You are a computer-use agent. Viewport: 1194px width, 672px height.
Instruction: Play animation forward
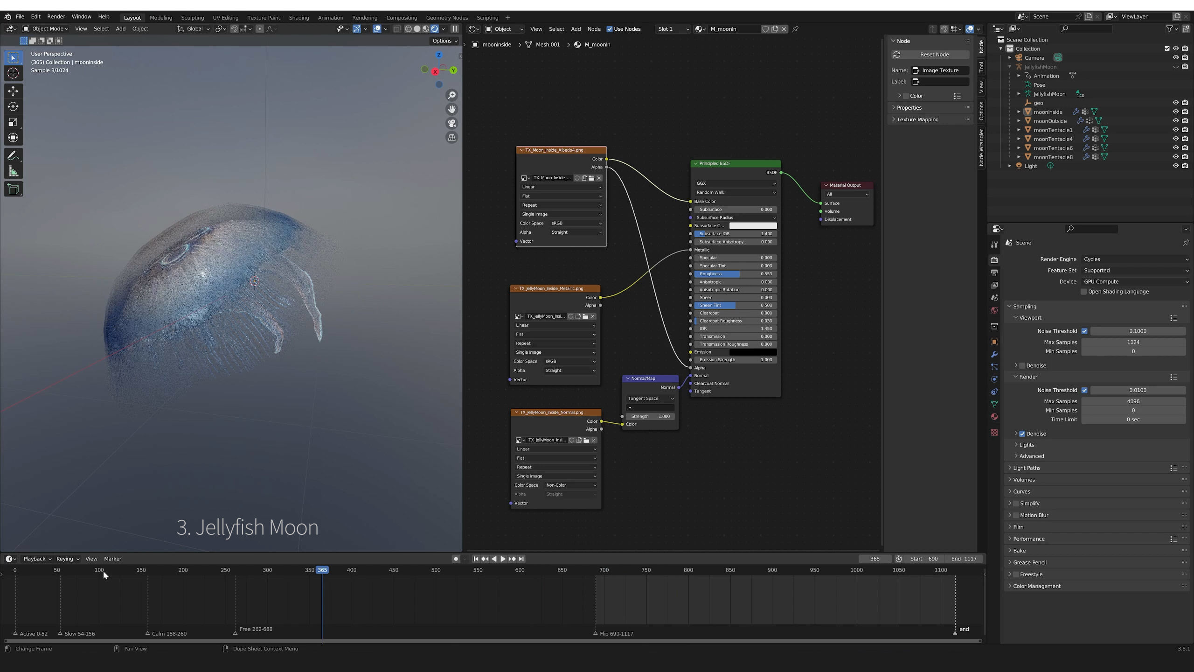point(503,559)
